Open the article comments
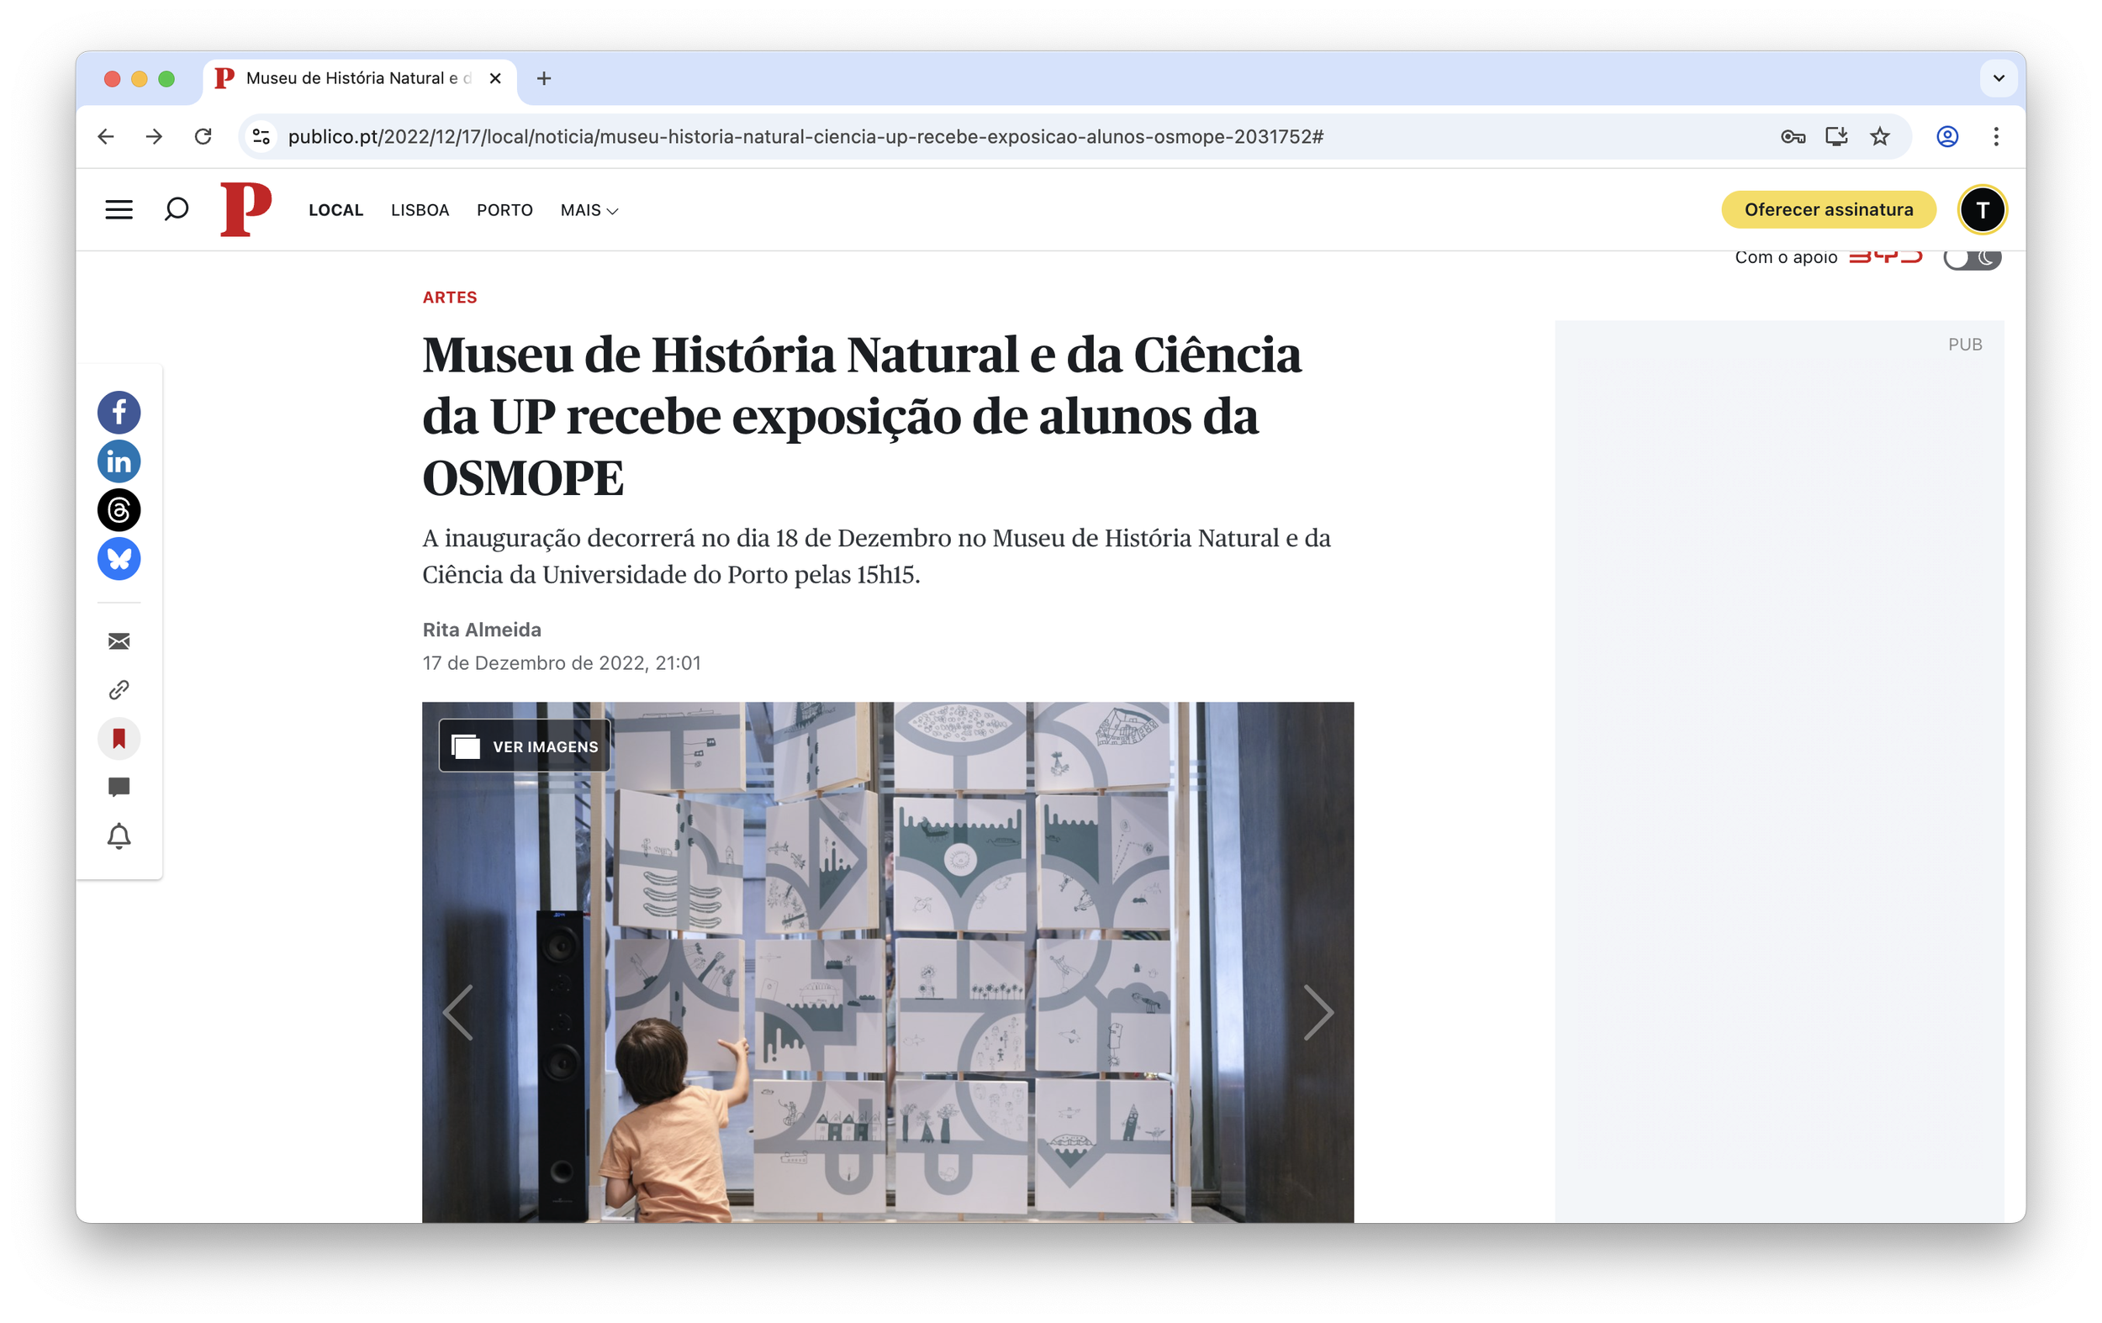This screenshot has width=2102, height=1323. click(x=119, y=786)
